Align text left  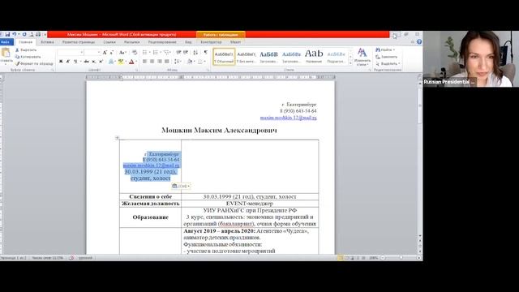[144, 62]
